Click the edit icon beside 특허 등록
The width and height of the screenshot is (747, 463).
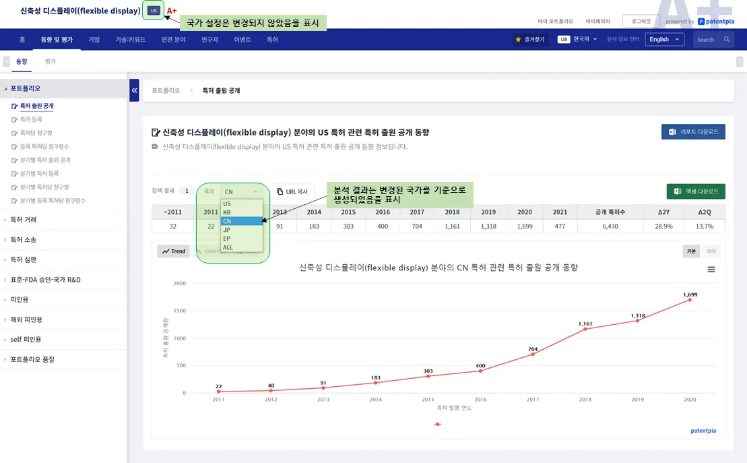[14, 120]
